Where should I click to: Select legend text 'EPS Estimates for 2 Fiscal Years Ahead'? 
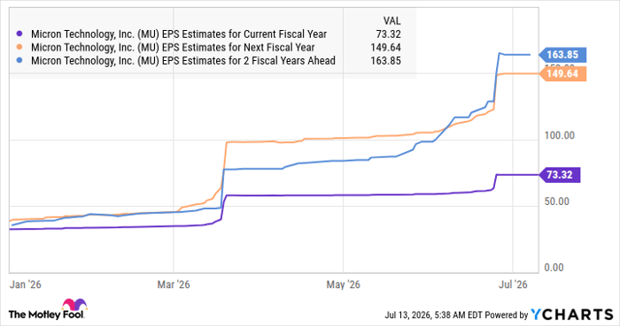[x=249, y=61]
